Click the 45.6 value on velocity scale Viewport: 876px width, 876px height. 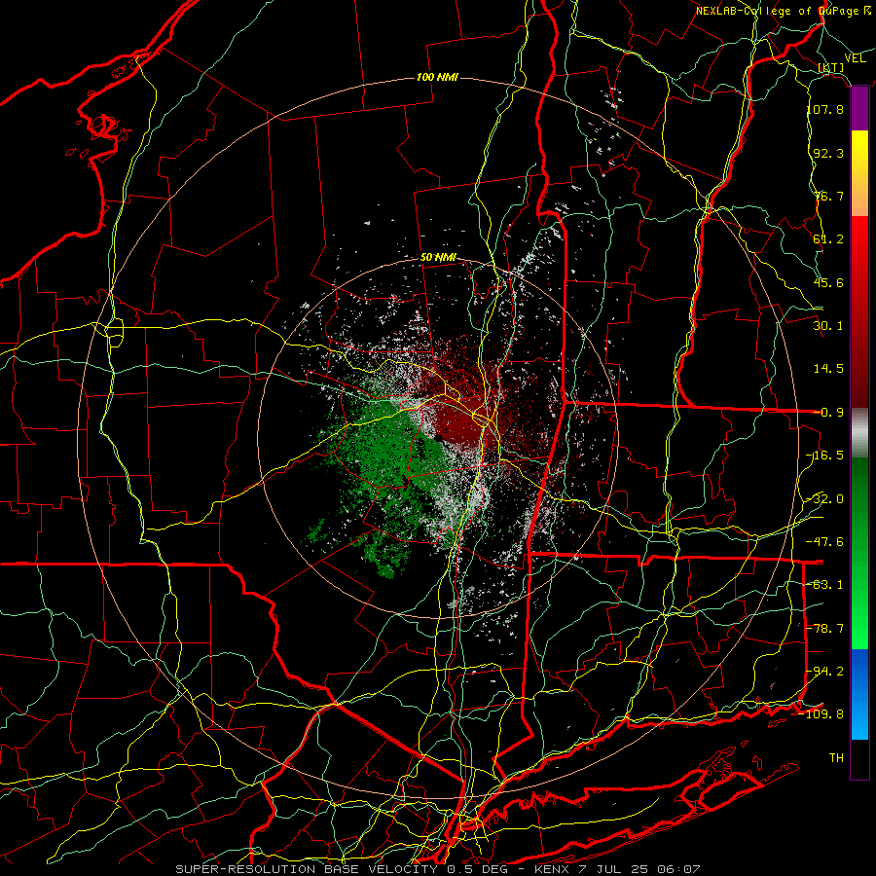(828, 282)
